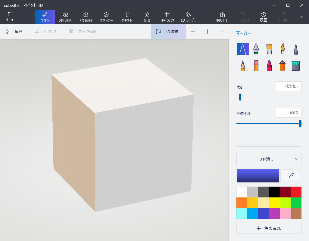The height and width of the screenshot is (241, 309).
Task: Open the キャンバス tab
Action: click(x=168, y=17)
